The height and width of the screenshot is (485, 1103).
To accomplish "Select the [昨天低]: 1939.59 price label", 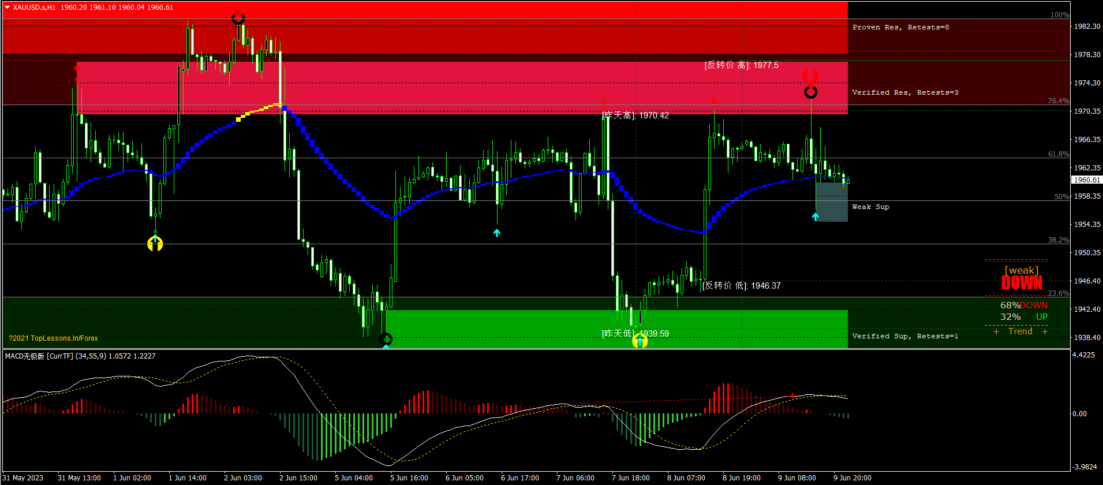I will click(635, 334).
